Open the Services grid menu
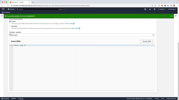This screenshot has height=100, width=179. 11,9
